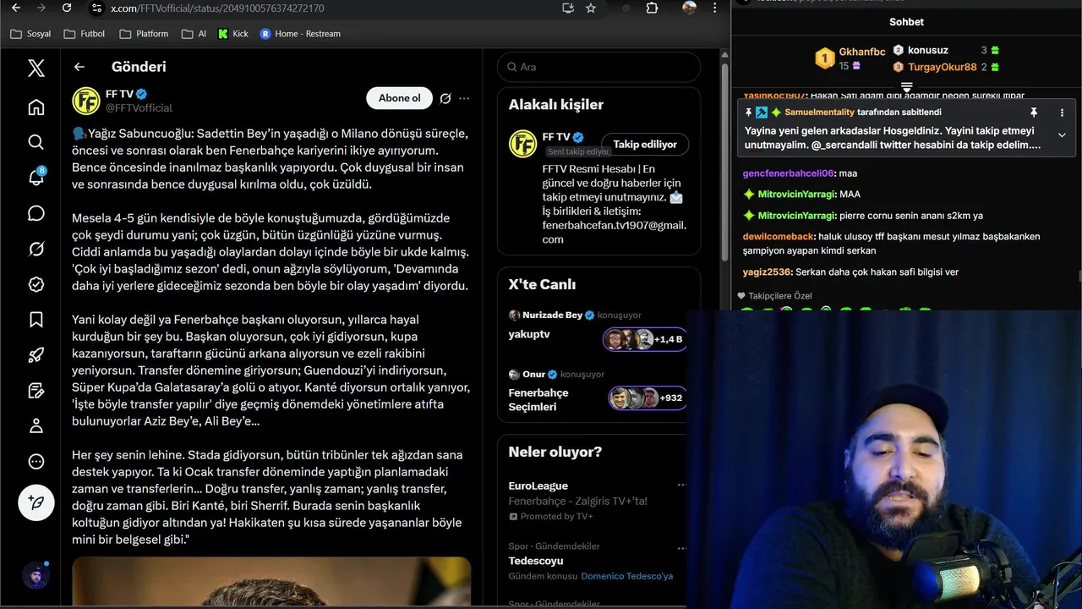Open the yakuptv live space
Viewport: 1082px width, 609px height.
(x=529, y=334)
